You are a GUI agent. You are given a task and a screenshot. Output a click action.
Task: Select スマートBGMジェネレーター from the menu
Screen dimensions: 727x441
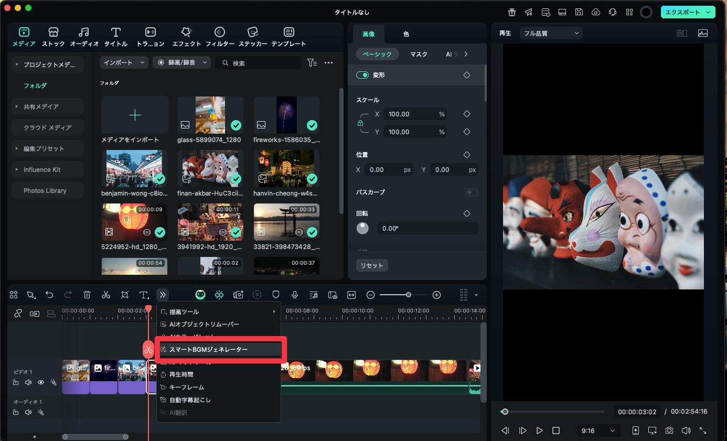pyautogui.click(x=219, y=349)
